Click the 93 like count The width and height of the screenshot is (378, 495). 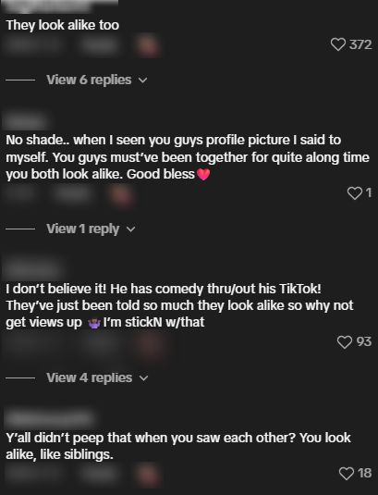click(x=364, y=341)
